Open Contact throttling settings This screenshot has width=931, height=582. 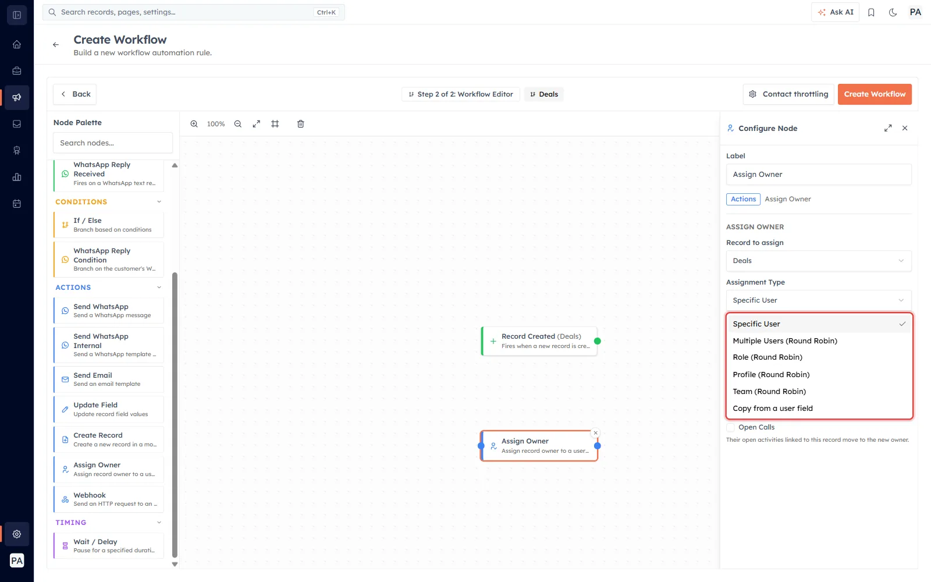788,94
